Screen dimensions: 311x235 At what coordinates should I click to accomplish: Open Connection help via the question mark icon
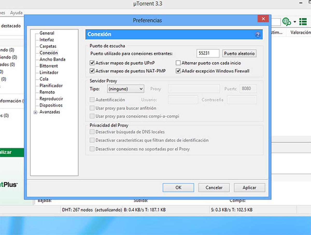pyautogui.click(x=258, y=35)
